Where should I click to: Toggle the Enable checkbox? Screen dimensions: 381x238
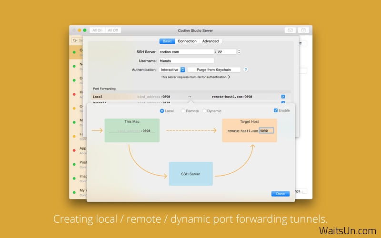click(x=276, y=110)
